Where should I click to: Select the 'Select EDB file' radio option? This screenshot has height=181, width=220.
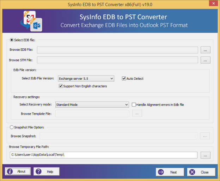[12, 40]
